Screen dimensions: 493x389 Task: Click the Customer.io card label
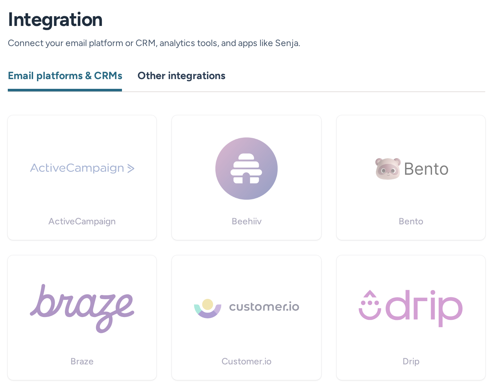(246, 361)
